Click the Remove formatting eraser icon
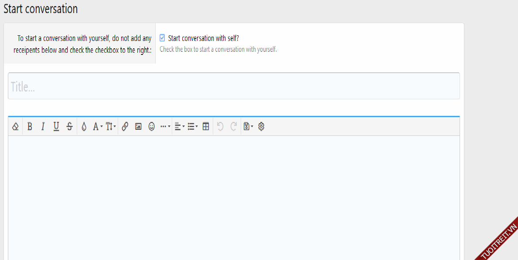 click(15, 127)
